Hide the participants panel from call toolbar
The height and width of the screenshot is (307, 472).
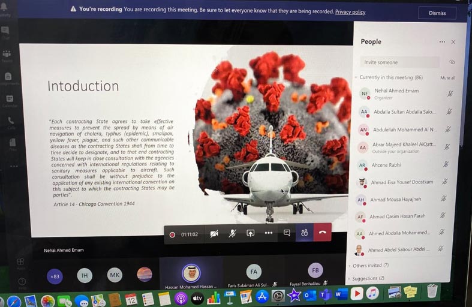tap(305, 233)
